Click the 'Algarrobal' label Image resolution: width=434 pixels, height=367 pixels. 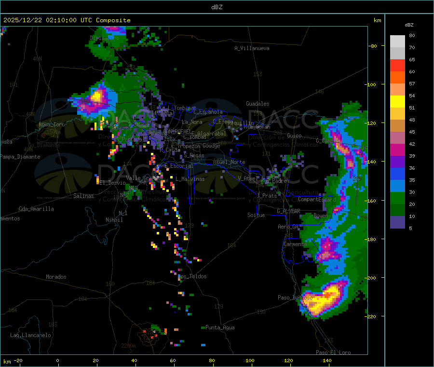pos(212,134)
